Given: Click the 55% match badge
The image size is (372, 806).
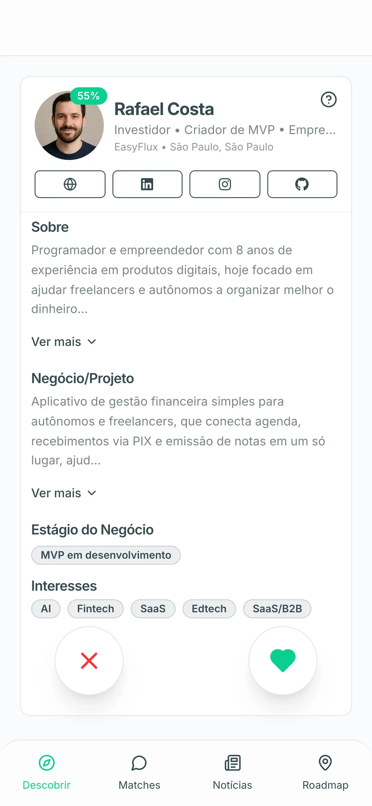Looking at the screenshot, I should (x=88, y=96).
